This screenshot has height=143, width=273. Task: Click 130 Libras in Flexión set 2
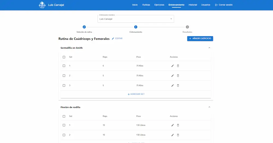point(141,135)
